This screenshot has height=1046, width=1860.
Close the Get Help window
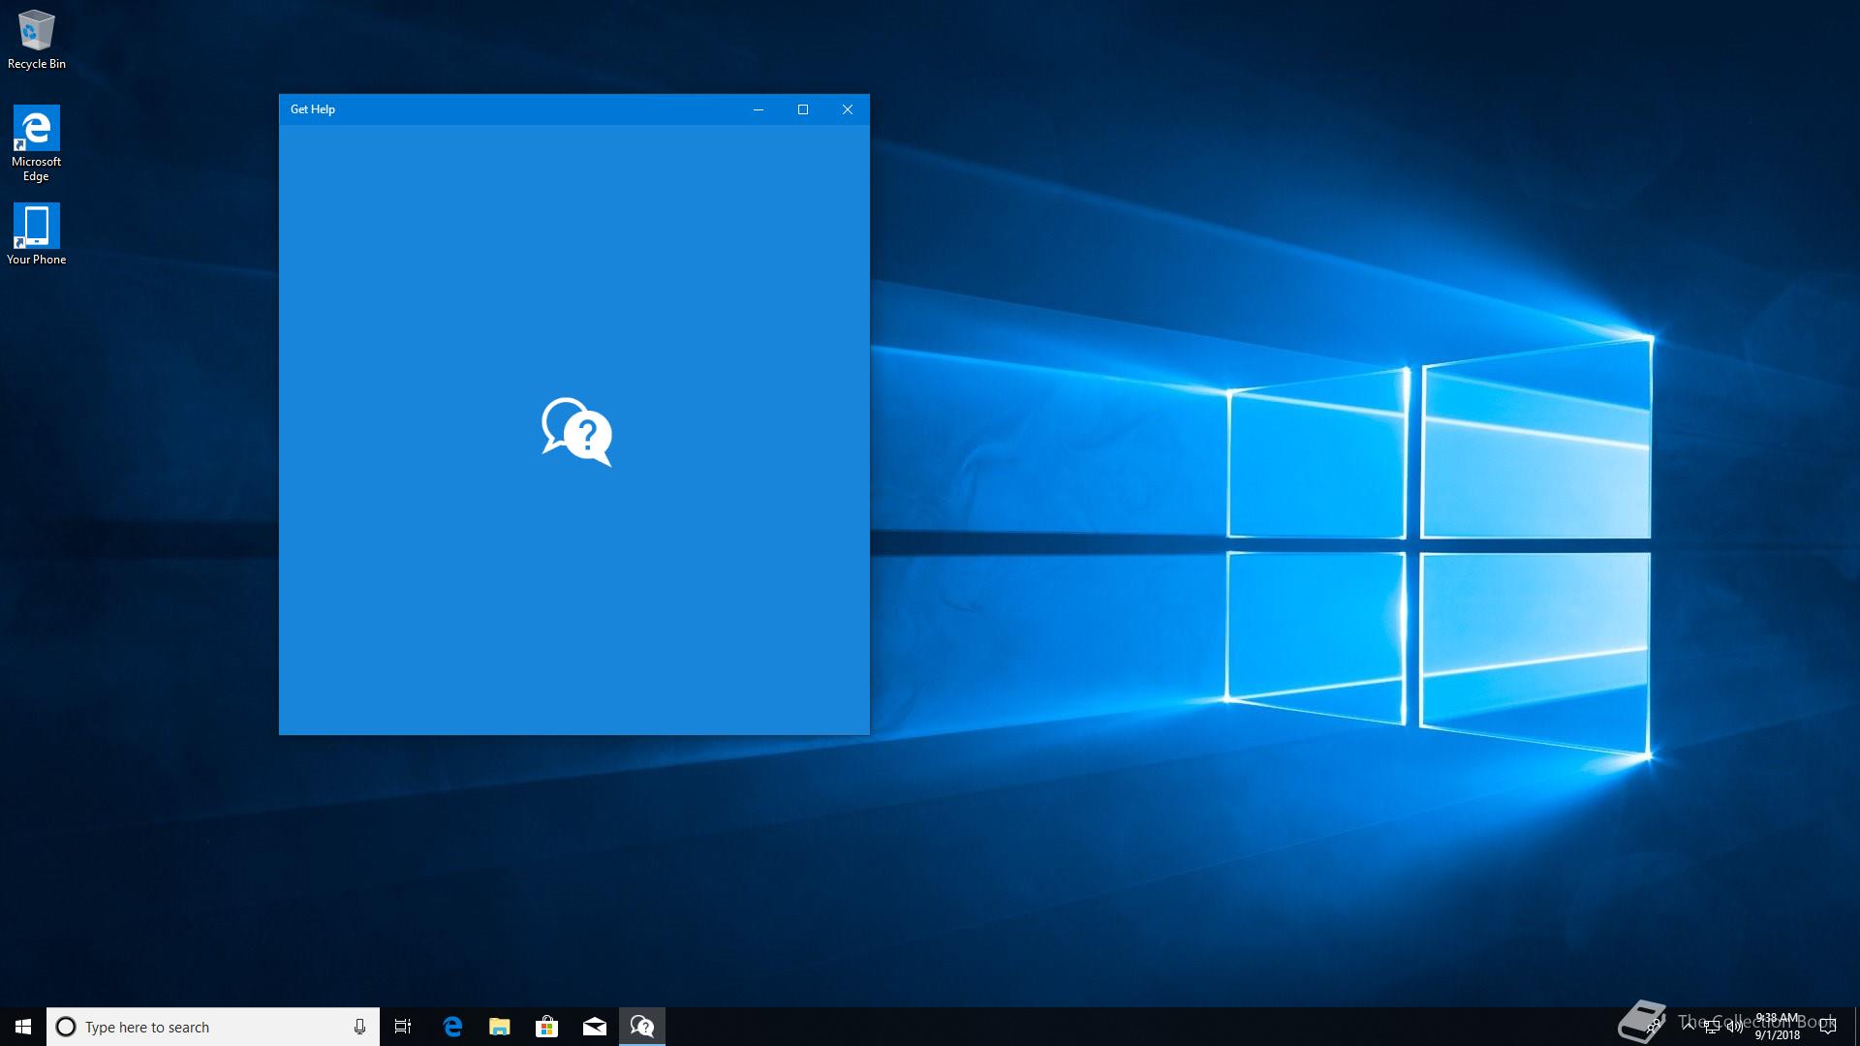coord(848,109)
